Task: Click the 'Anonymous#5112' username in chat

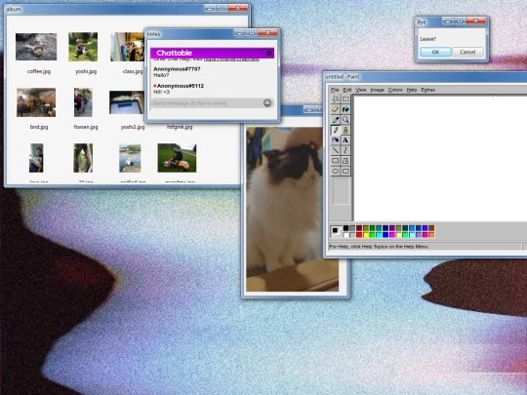Action: click(x=181, y=86)
